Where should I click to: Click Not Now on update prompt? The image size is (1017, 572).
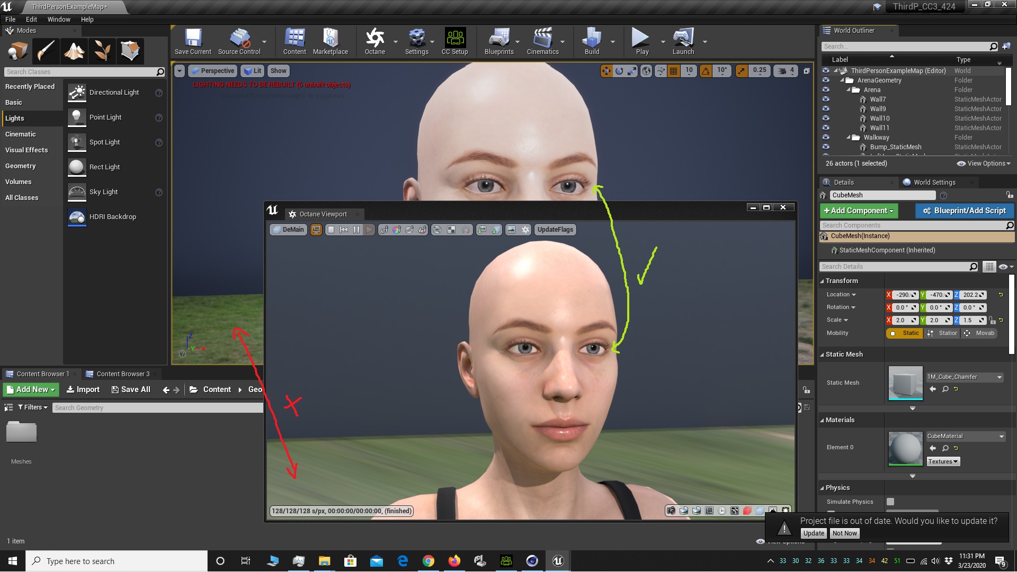[x=844, y=533]
